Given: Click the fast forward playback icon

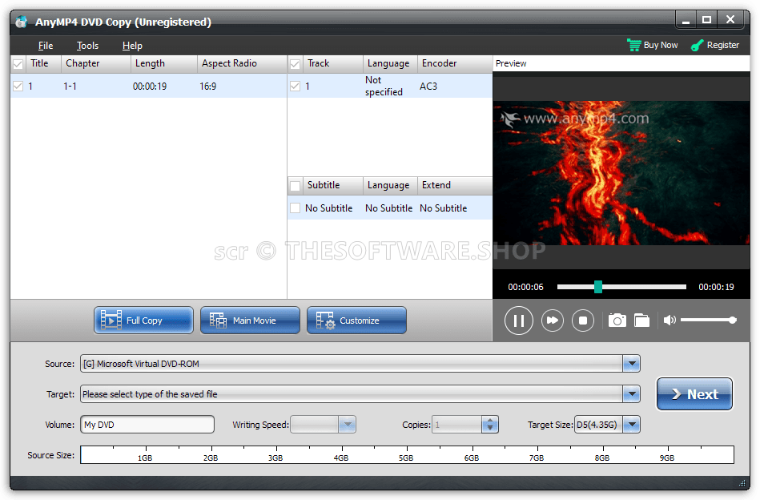Looking at the screenshot, I should tap(552, 321).
